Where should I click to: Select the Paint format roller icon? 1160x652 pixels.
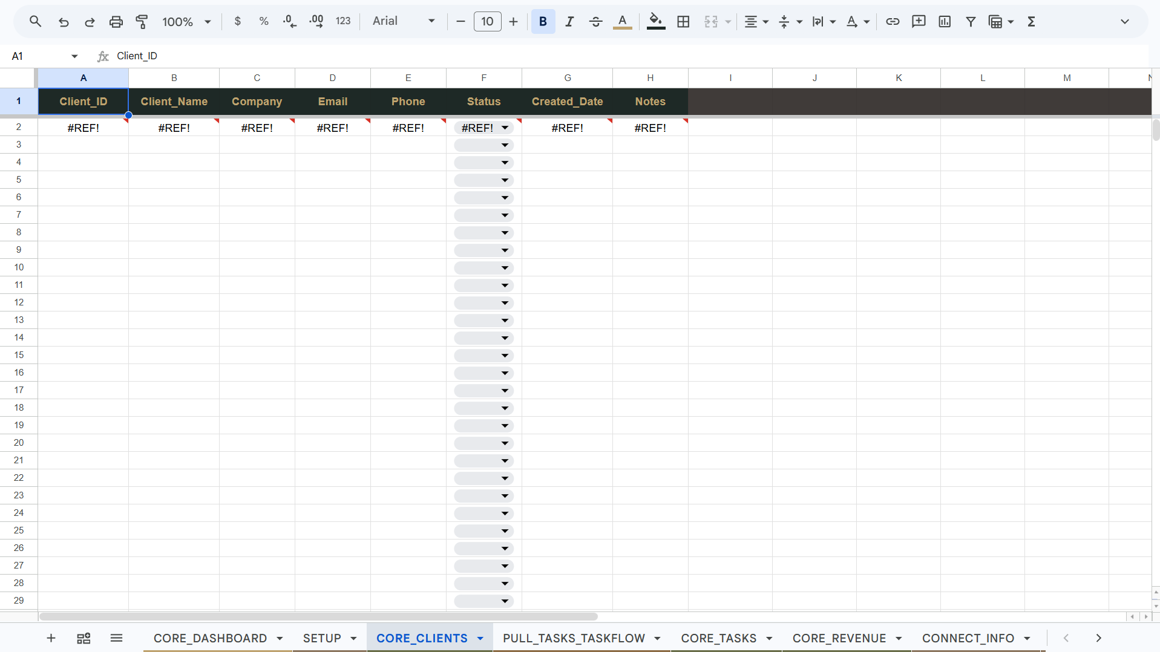click(x=142, y=22)
